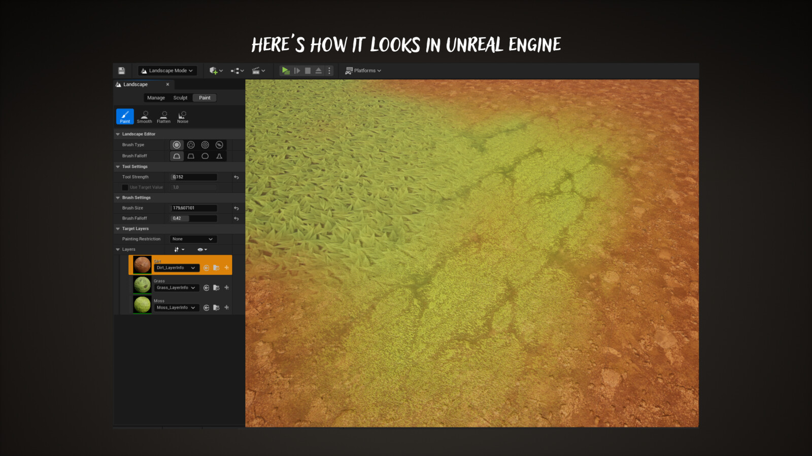Open the Platforms dropdown
The height and width of the screenshot is (456, 812).
click(x=363, y=70)
